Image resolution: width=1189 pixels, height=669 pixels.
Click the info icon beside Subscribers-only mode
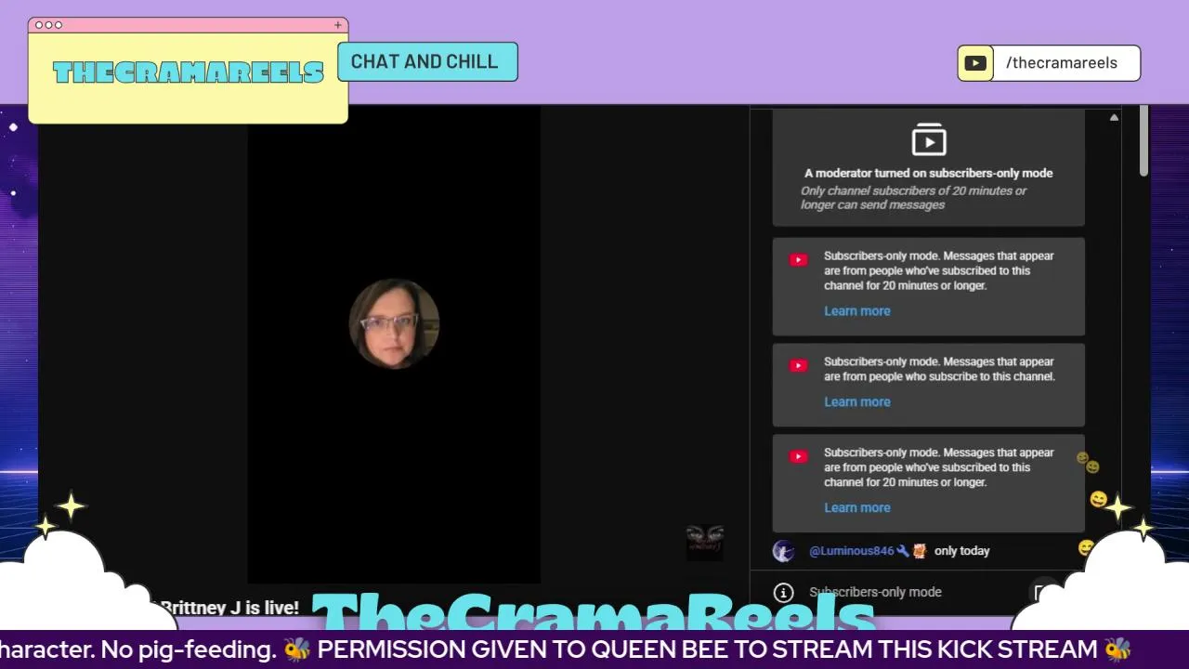point(784,593)
